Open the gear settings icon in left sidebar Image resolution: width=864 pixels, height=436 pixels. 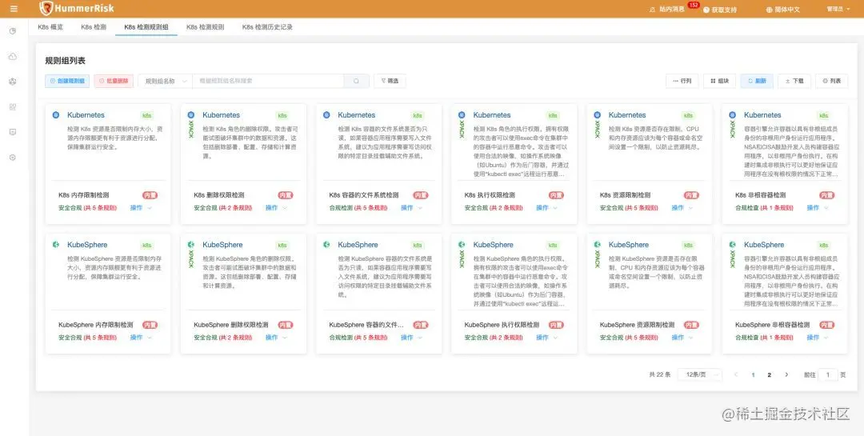coord(13,158)
